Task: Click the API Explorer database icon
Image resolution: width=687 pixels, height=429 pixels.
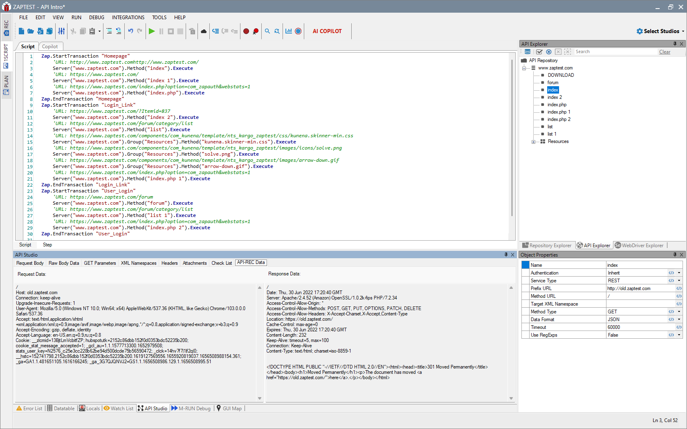Action: 528,52
